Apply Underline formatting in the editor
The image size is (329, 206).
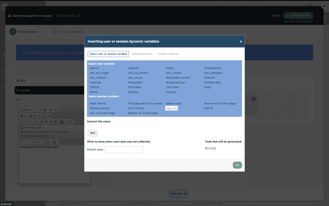coord(31,116)
